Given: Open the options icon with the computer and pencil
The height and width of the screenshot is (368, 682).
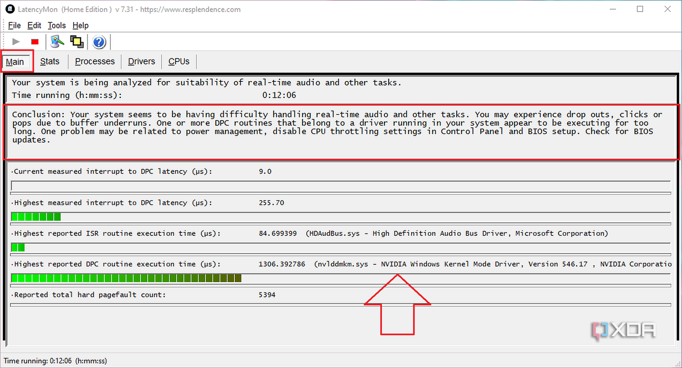Looking at the screenshot, I should 57,42.
